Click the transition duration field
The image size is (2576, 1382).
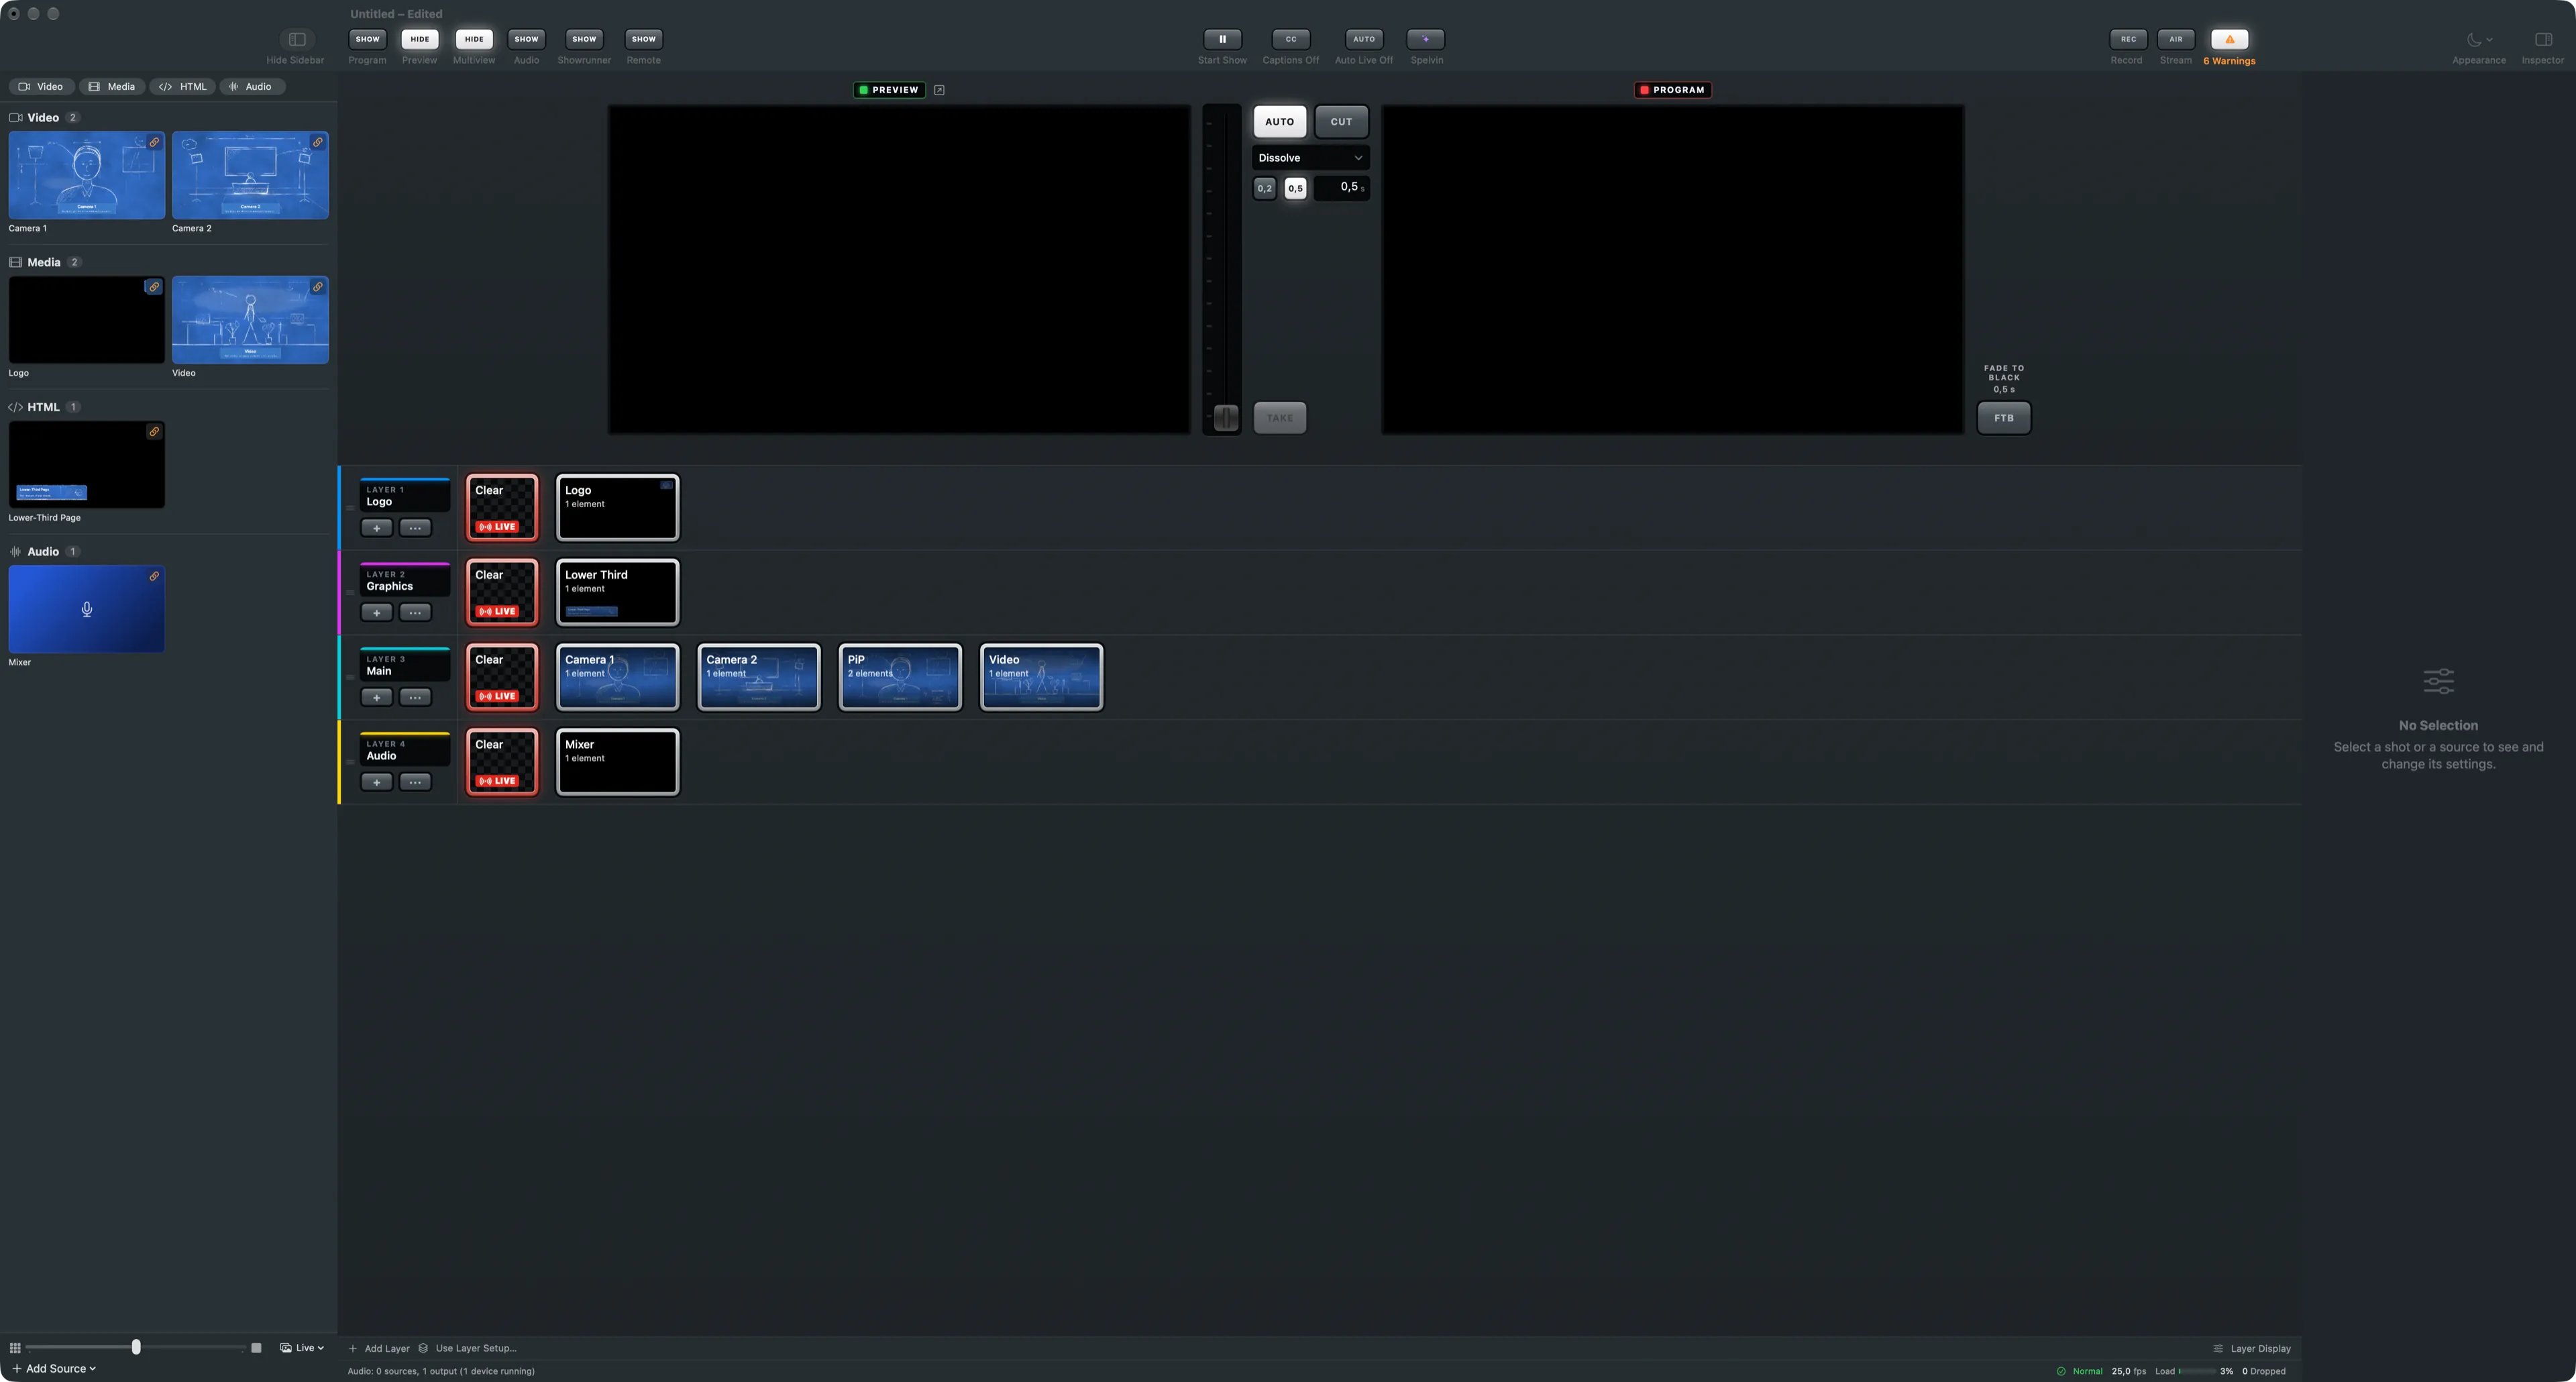[1342, 187]
